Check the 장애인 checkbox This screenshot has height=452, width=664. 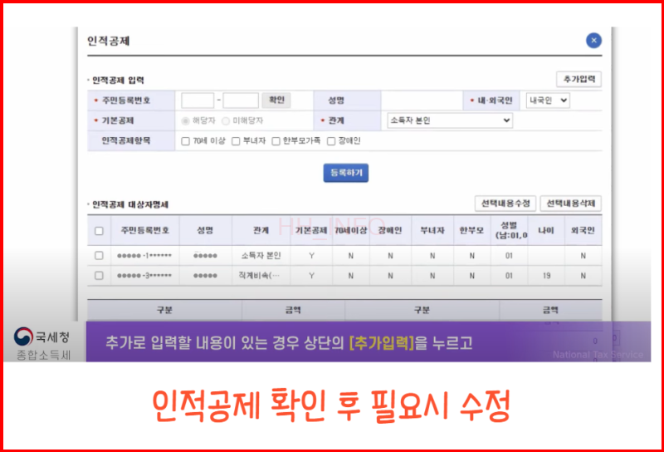(331, 141)
